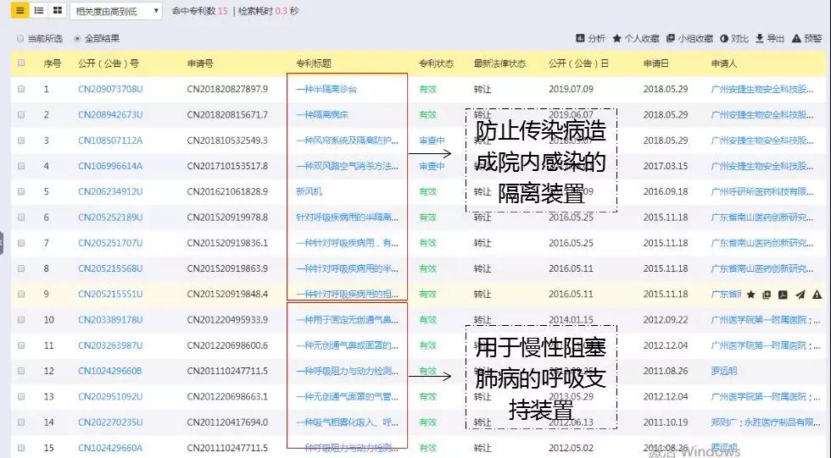
Task: Tick the checkbox for row 5
Action: [21, 191]
